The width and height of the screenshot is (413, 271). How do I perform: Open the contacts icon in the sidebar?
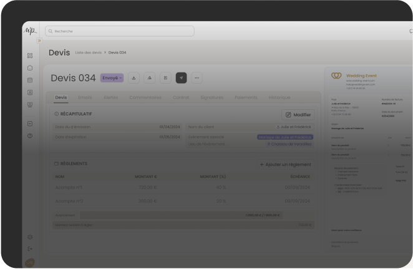click(30, 92)
